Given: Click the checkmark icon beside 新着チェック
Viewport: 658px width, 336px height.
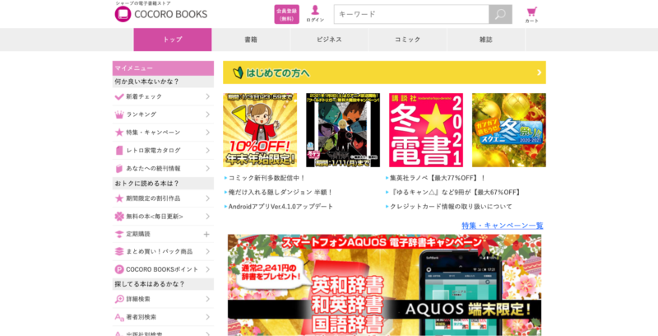Looking at the screenshot, I should coord(119,96).
